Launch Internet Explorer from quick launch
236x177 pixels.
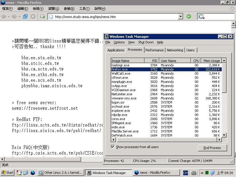26,173
